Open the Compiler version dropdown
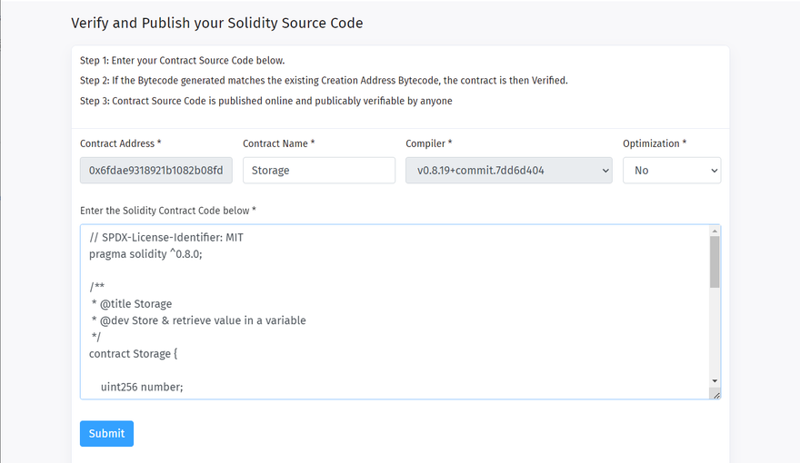The image size is (800, 463). (508, 170)
